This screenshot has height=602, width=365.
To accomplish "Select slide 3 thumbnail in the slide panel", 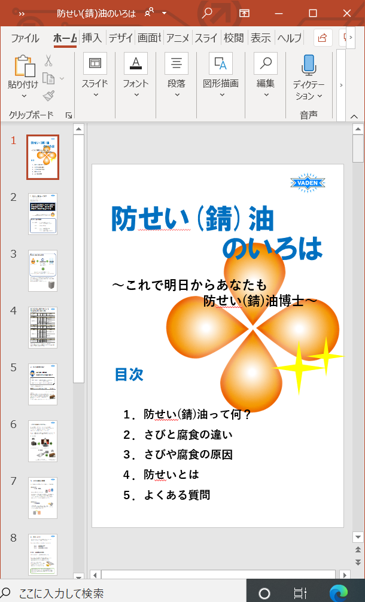I will (42, 271).
